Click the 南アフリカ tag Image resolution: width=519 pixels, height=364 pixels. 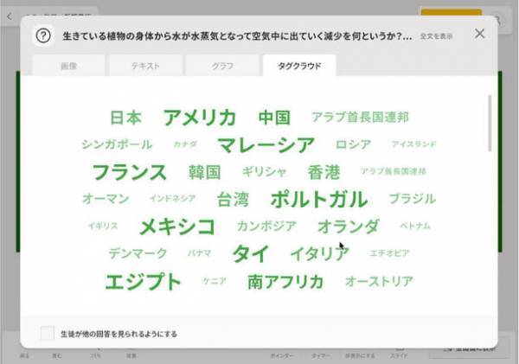click(x=285, y=282)
